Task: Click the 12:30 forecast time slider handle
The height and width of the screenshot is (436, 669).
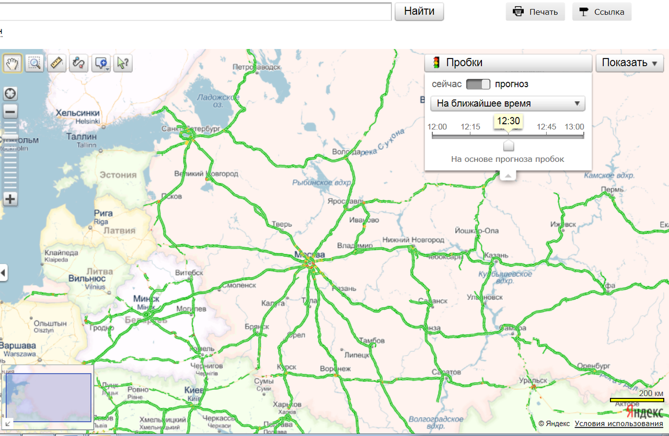Action: pyautogui.click(x=509, y=146)
